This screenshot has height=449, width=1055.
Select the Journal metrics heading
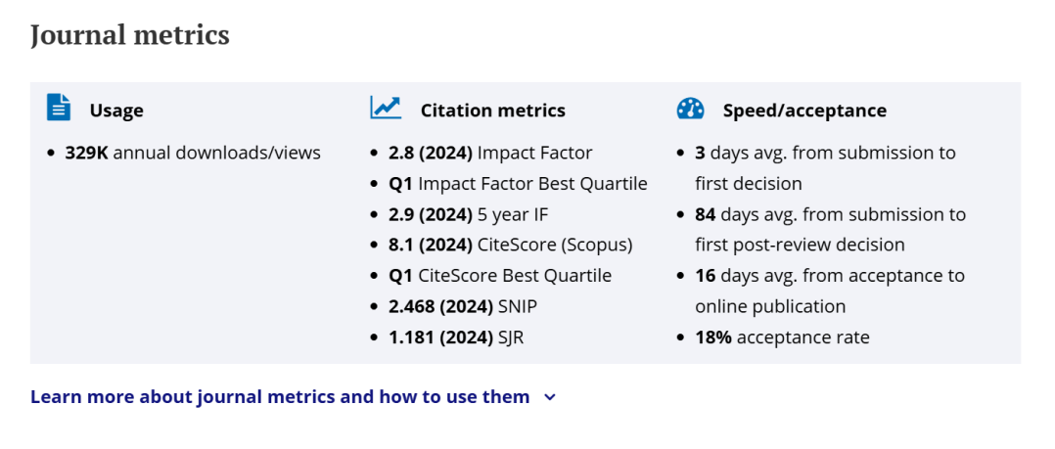[130, 35]
